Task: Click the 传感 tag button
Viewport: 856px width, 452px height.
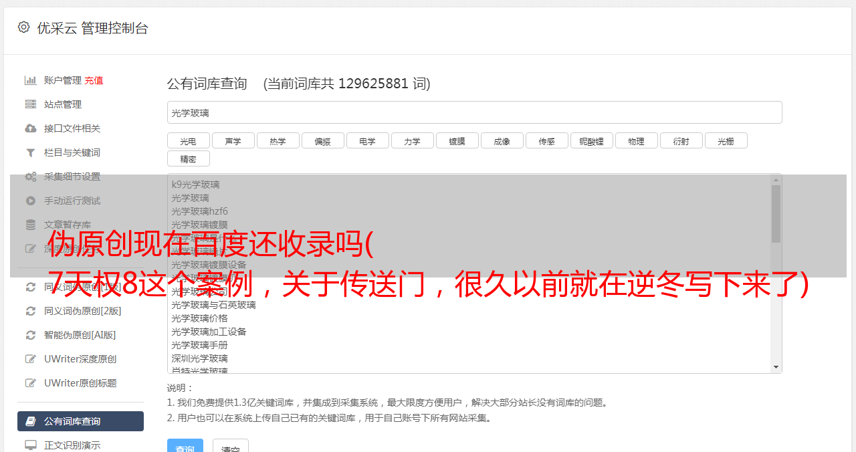Action: pyautogui.click(x=546, y=140)
